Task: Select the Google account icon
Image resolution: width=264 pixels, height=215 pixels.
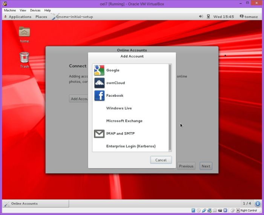Action: pyautogui.click(x=99, y=70)
